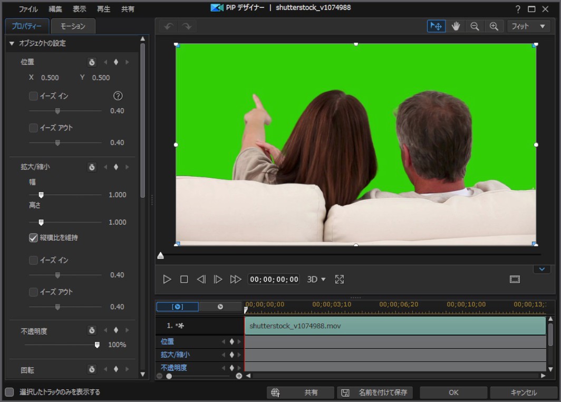
Task: Enable イーズ イン under 位置
Action: tap(33, 96)
